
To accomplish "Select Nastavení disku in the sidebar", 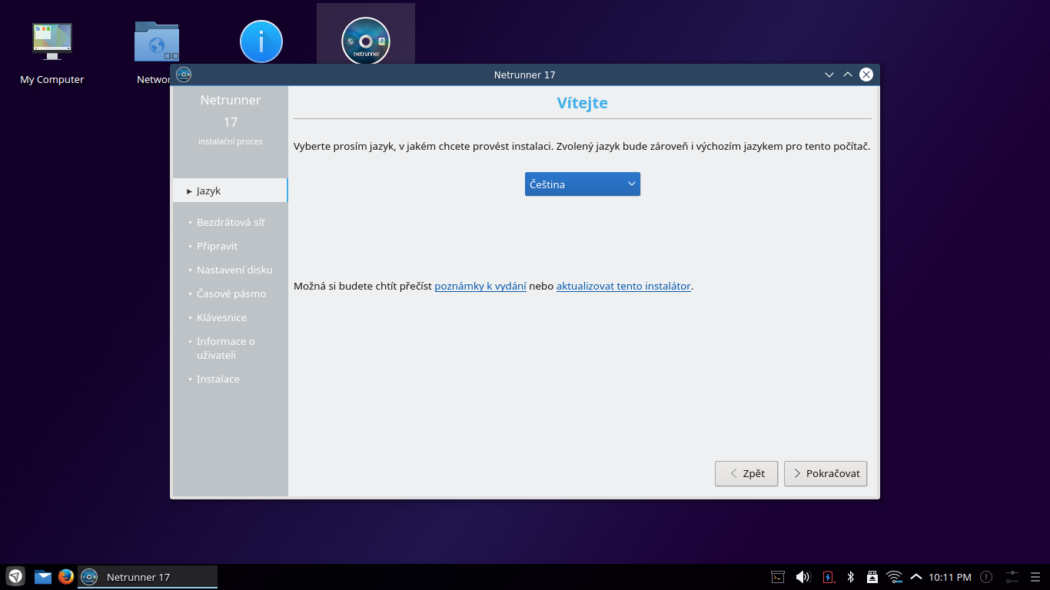I will [x=234, y=270].
